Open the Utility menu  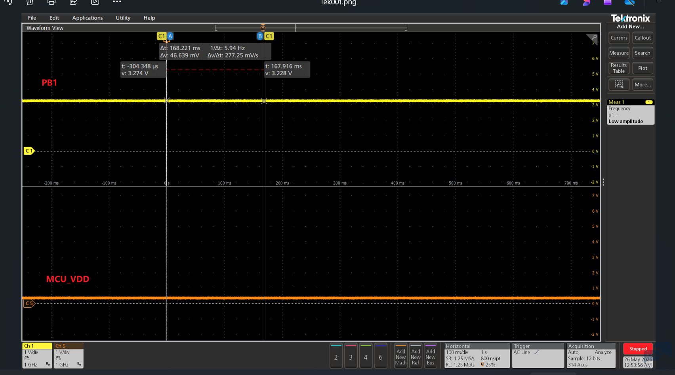tap(123, 18)
